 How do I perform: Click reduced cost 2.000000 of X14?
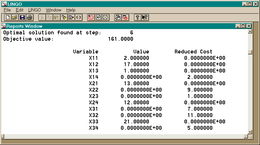click(x=200, y=77)
